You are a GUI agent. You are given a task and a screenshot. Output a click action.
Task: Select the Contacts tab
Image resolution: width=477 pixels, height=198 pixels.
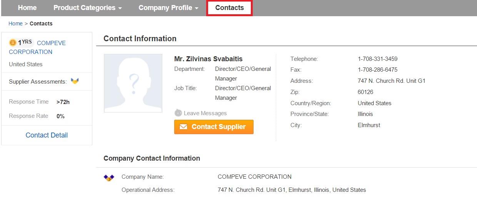click(x=230, y=8)
